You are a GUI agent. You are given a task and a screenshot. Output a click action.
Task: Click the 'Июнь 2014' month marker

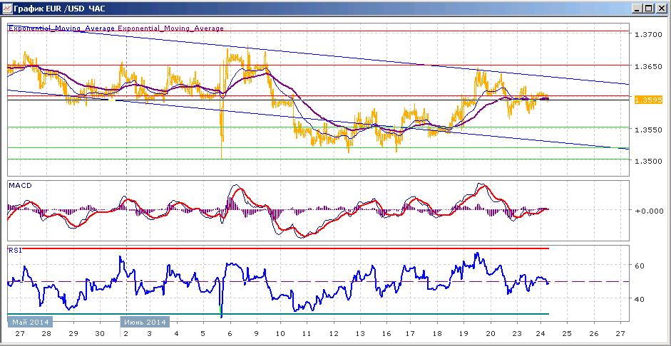pos(145,322)
